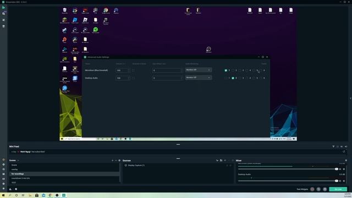Open Desktop Audio settings gear in Mixer
Viewport: 352px width, 198px height.
pyautogui.click(x=344, y=181)
